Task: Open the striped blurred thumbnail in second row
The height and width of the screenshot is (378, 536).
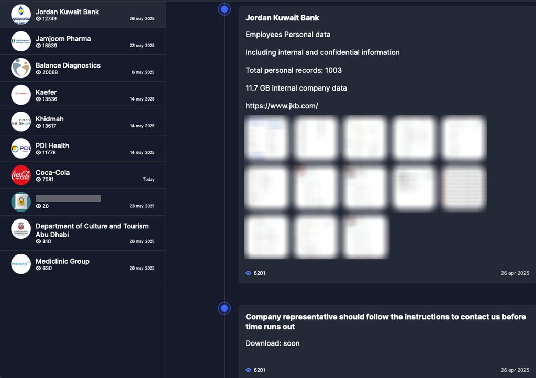Action: pyautogui.click(x=463, y=187)
